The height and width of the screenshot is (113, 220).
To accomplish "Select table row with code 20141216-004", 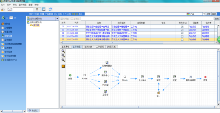I will tap(137, 27).
